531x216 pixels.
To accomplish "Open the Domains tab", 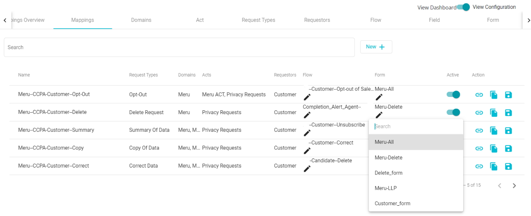I will pyautogui.click(x=141, y=20).
